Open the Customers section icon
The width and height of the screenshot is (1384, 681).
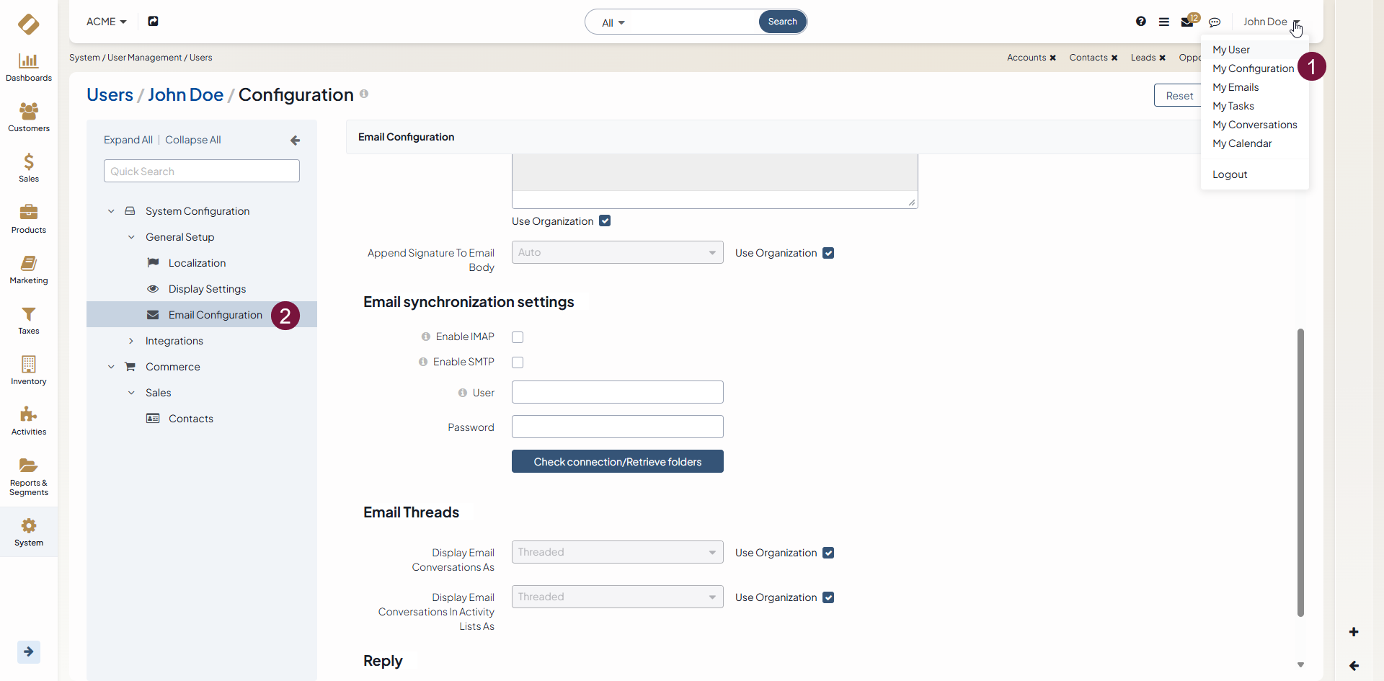[29, 117]
